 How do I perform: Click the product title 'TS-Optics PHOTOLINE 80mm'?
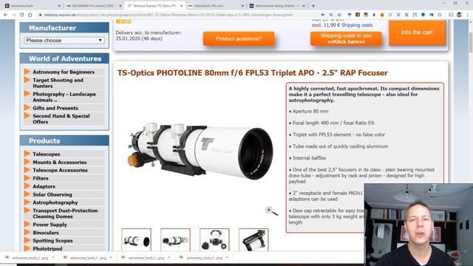tap(253, 73)
